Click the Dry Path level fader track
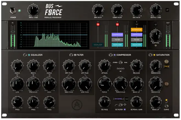Screen dimensions: 181x120 (x=98, y=34)
